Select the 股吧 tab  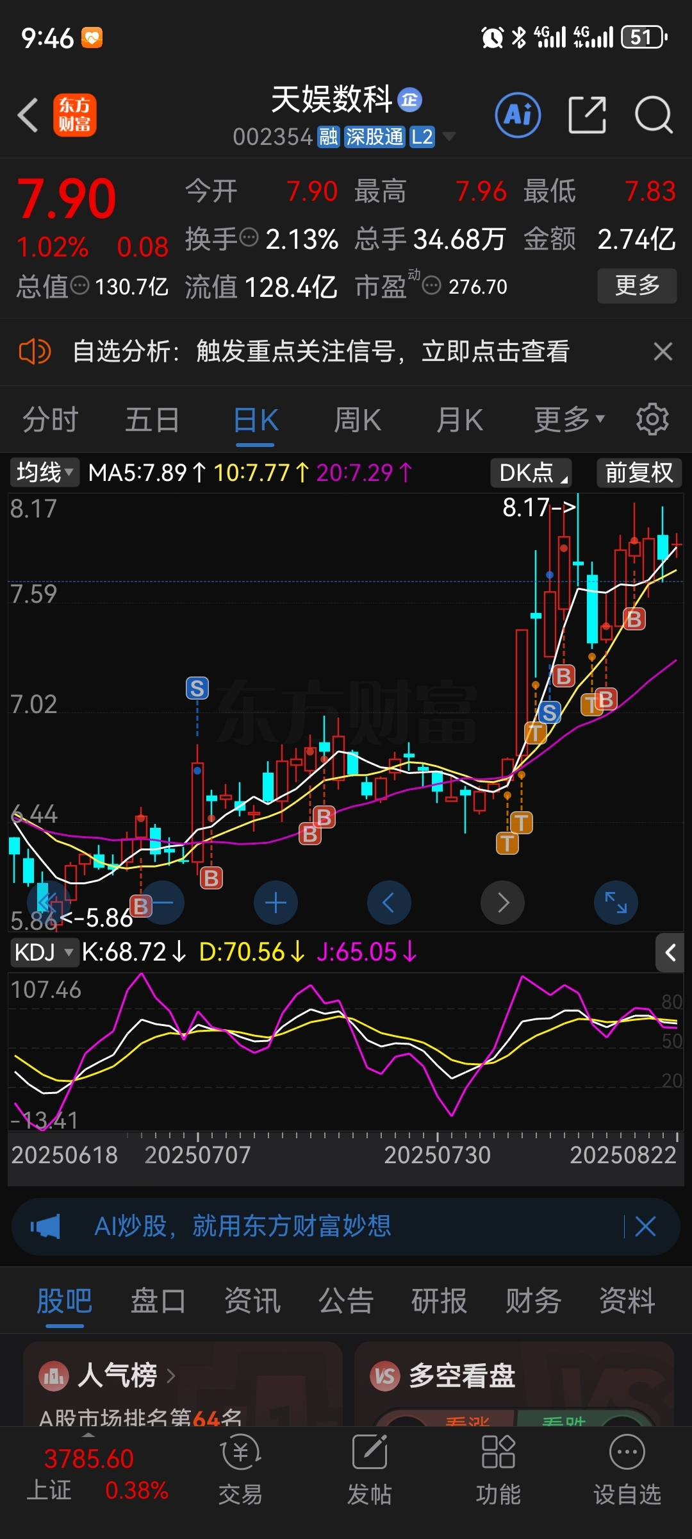[65, 1302]
